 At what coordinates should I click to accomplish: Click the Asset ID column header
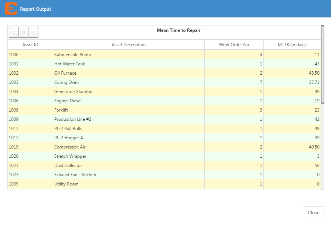tap(30, 45)
